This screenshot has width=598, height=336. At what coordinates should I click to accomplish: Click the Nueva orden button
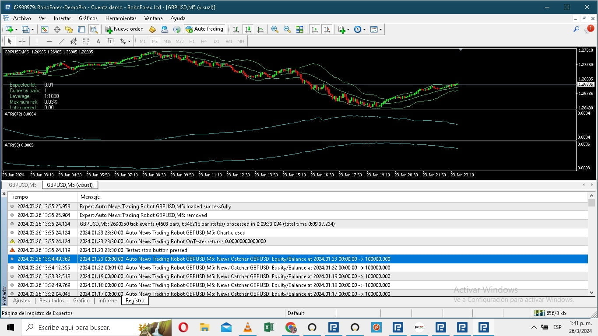[x=124, y=29]
